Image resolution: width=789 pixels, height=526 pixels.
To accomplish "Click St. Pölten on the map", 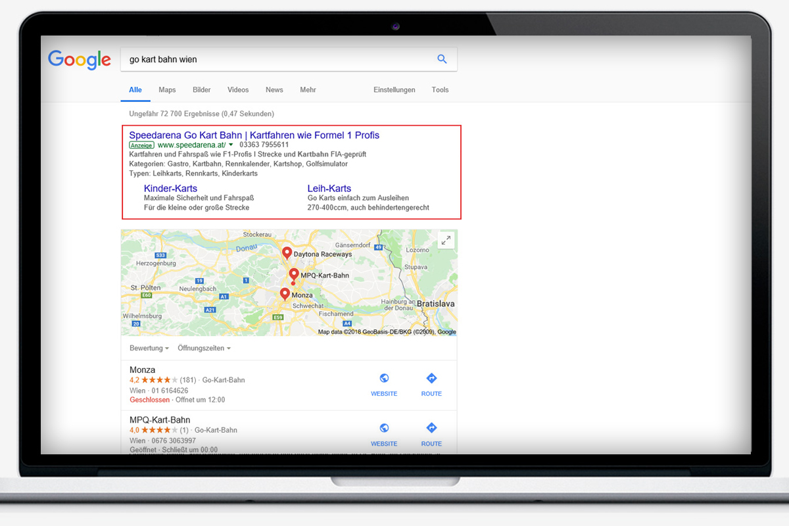I will click(145, 288).
